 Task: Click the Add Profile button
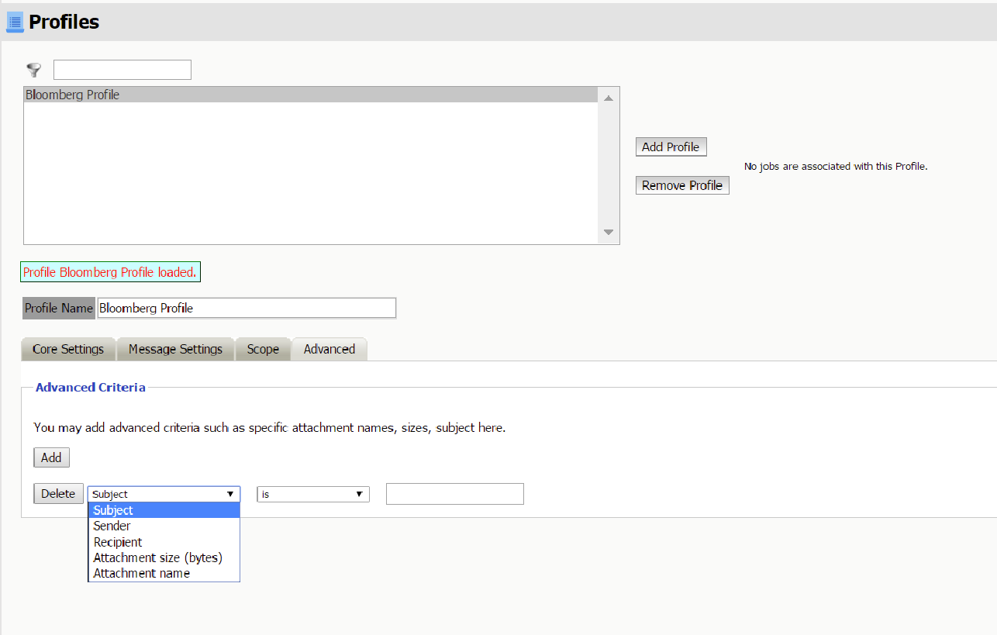[671, 147]
